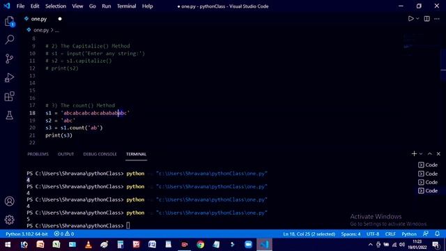The image size is (446, 251).
Task: Split the editor right
Action: (427, 19)
